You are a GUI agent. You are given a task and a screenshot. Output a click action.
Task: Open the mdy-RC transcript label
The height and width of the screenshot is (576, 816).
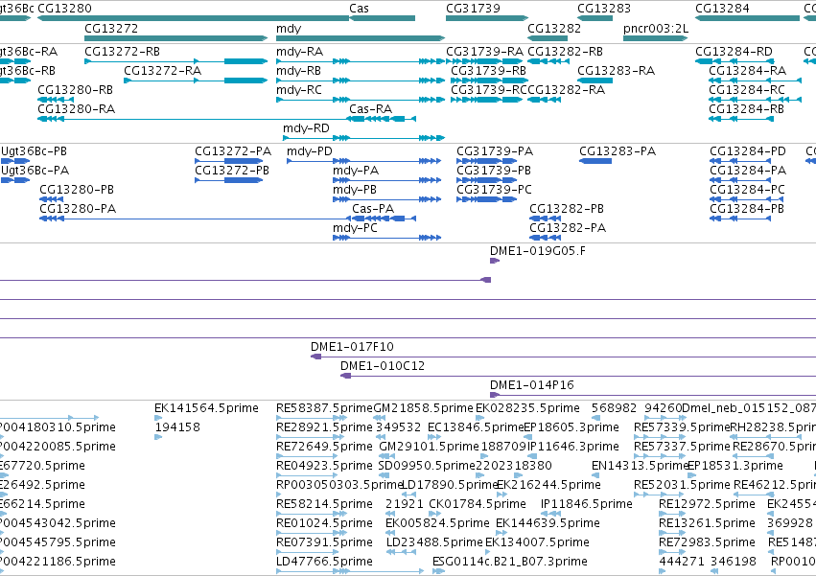click(x=299, y=90)
